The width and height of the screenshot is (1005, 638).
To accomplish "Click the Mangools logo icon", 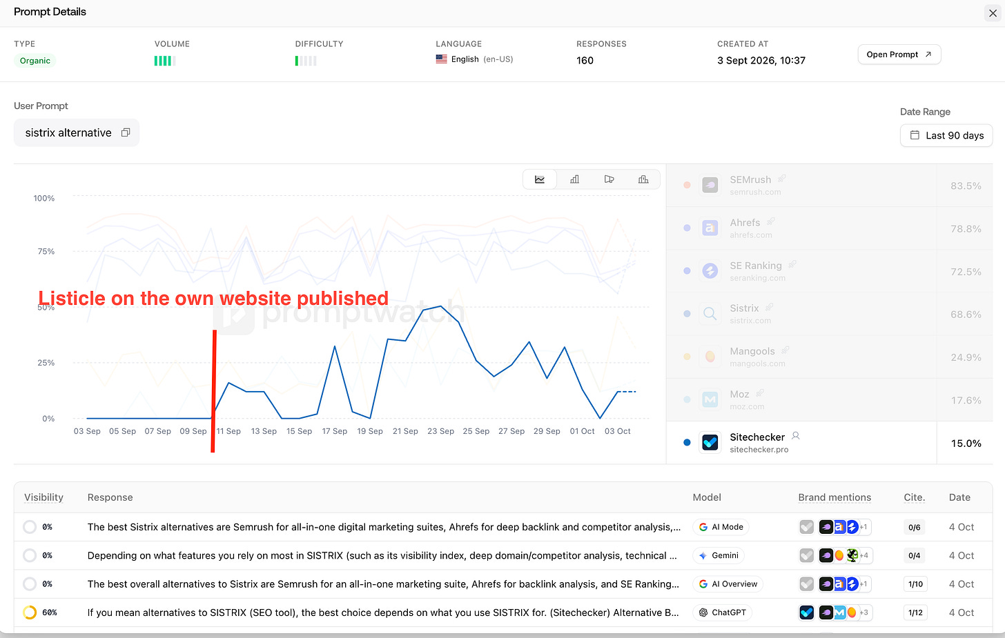I will (x=710, y=357).
